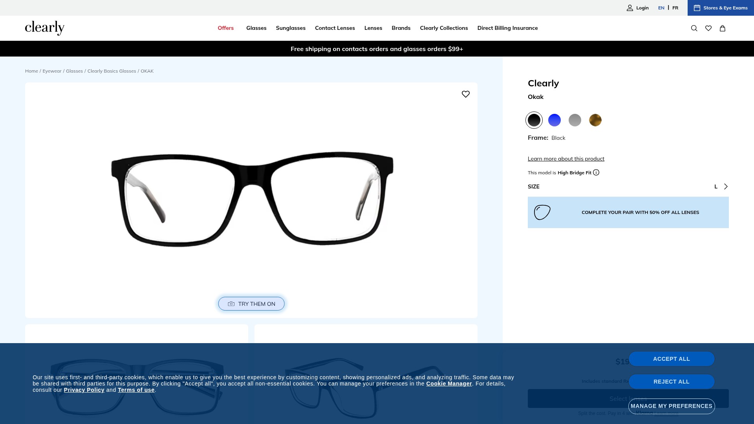The height and width of the screenshot is (424, 754).
Task: Open Direct Billing Insurance menu
Action: coord(507,28)
